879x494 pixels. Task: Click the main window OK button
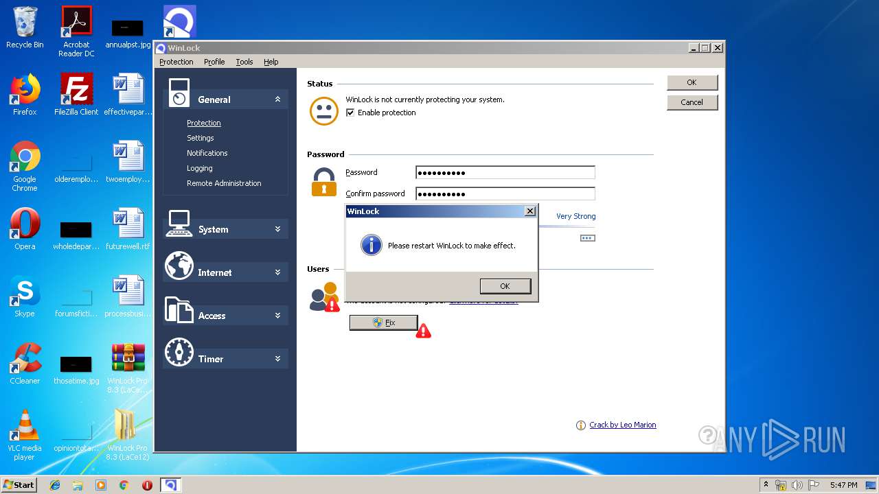[x=692, y=82]
